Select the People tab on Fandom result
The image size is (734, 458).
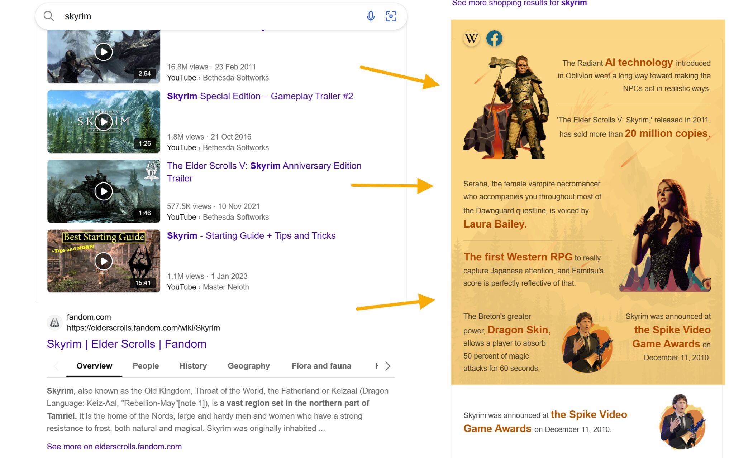[145, 365]
